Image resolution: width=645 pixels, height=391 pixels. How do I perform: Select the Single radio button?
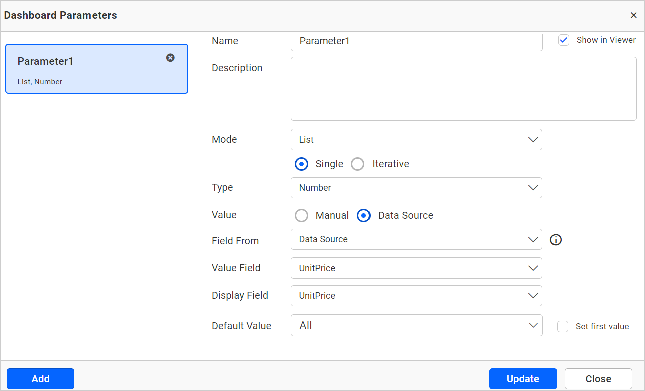301,164
